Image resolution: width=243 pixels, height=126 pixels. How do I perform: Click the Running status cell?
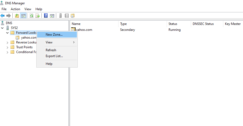174,30
